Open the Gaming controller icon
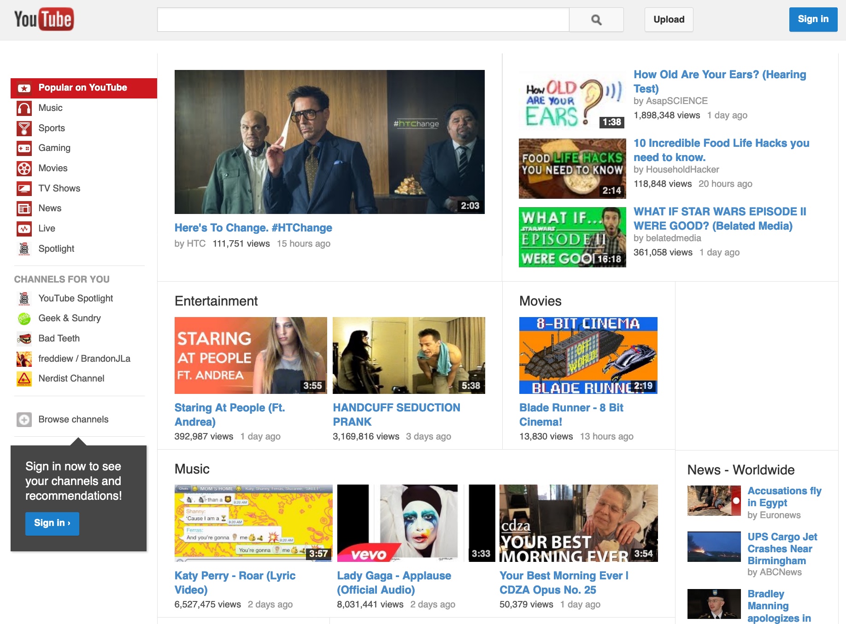846x624 pixels. click(x=24, y=148)
